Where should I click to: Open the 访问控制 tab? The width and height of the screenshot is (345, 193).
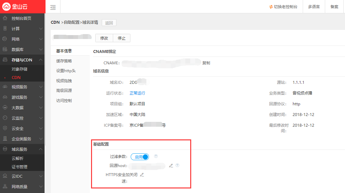(64, 100)
